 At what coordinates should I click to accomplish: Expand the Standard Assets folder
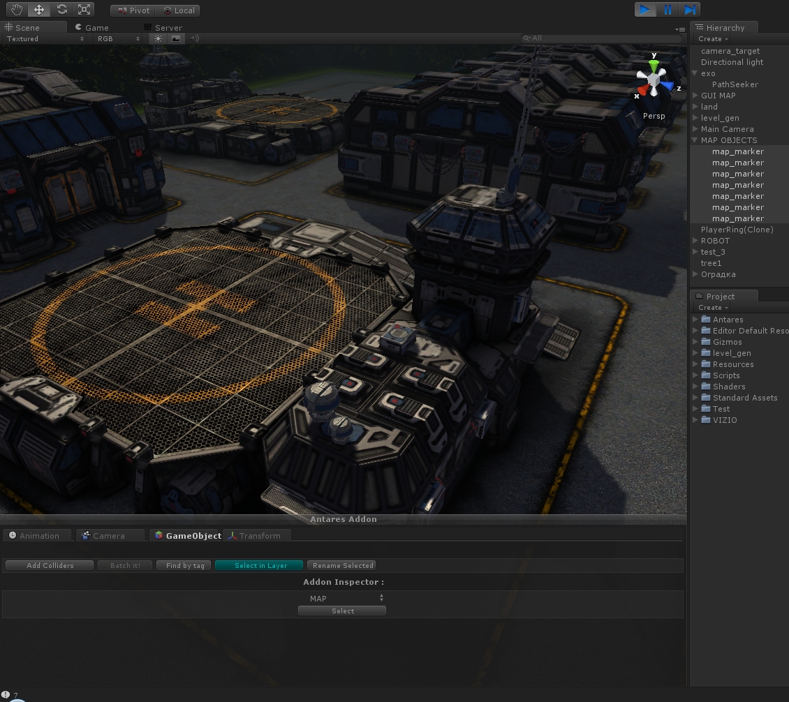(695, 398)
